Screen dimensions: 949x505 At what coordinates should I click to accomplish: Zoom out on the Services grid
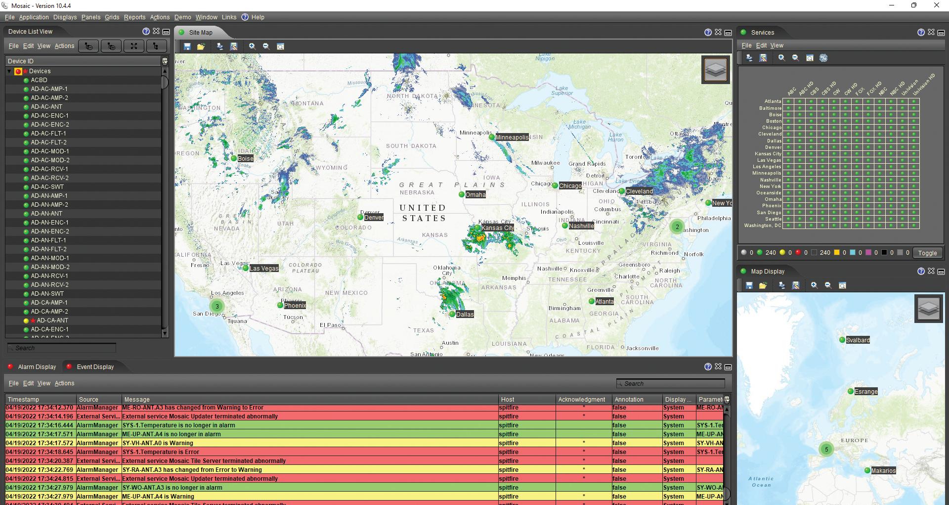(795, 58)
